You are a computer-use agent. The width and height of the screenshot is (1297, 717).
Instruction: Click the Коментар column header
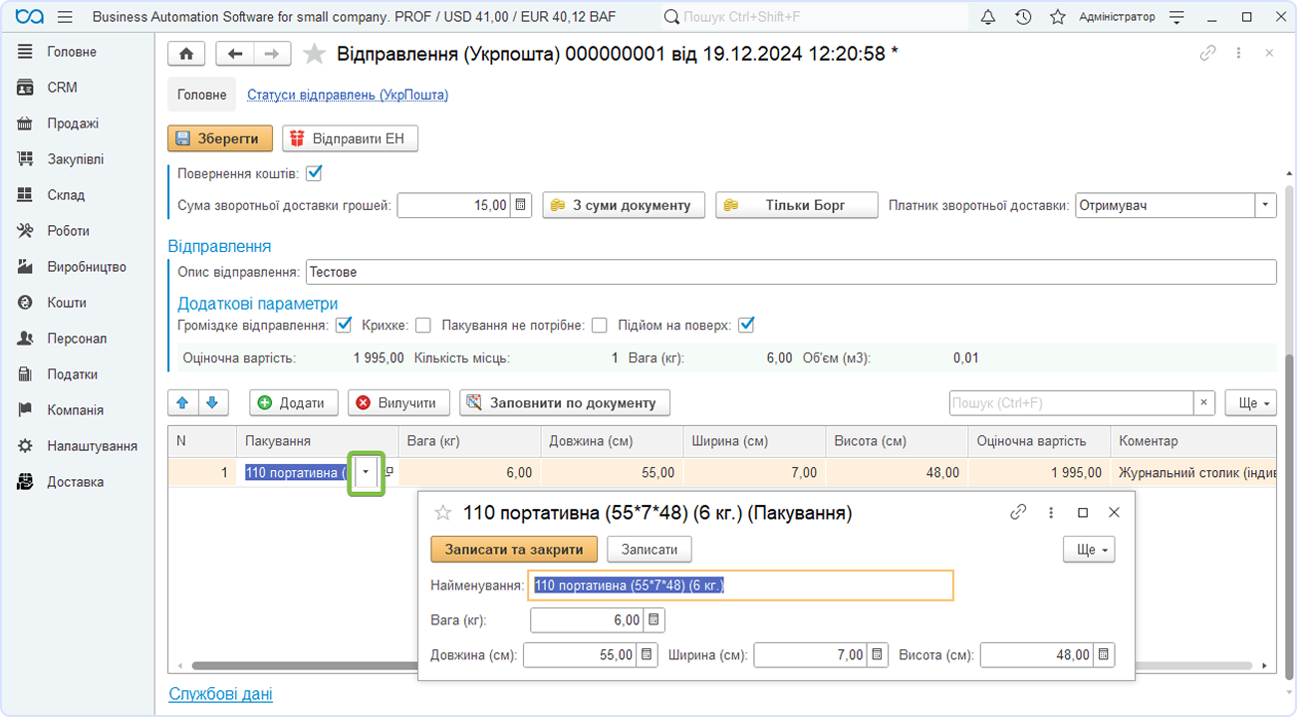1193,441
